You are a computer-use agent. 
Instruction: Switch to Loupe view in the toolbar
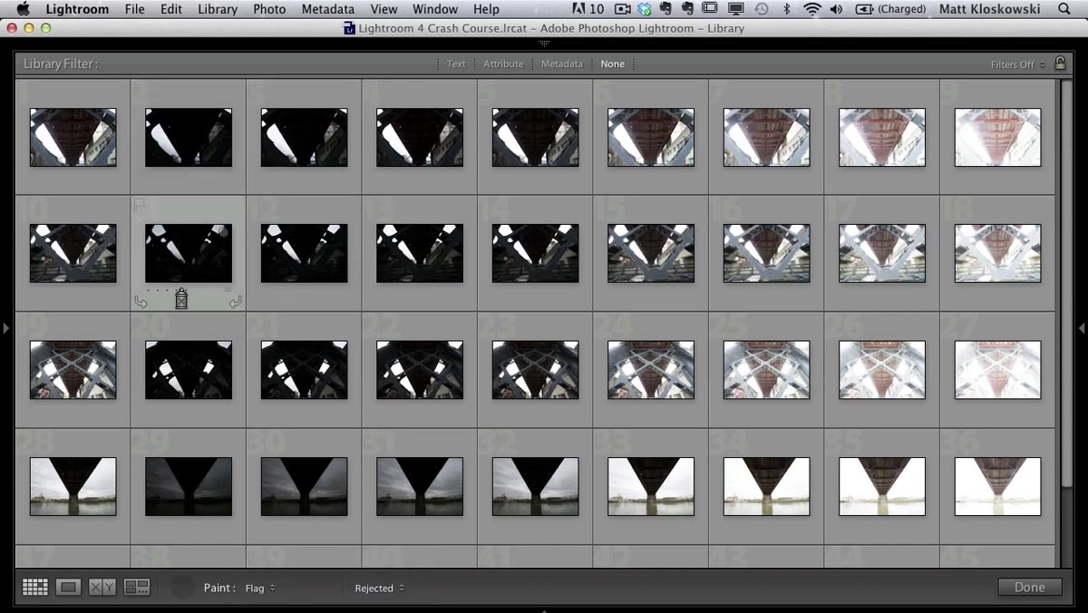69,588
